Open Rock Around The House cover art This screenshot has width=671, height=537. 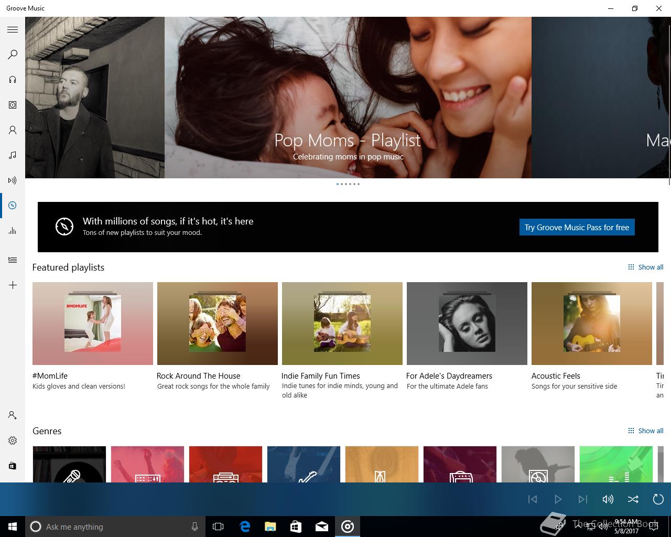click(218, 324)
